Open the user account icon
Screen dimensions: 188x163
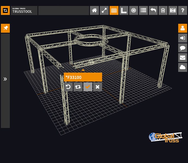point(183,28)
